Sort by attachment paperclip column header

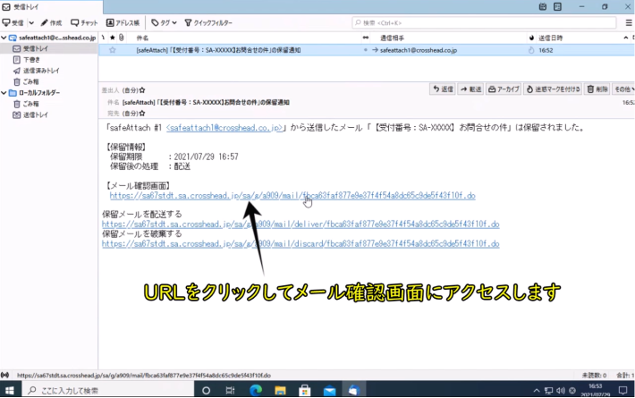(121, 38)
